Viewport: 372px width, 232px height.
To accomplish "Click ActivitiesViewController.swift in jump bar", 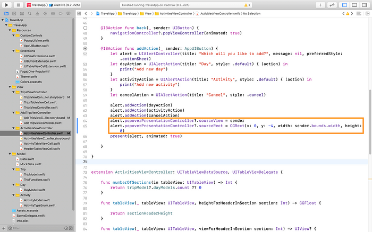I will [218, 13].
